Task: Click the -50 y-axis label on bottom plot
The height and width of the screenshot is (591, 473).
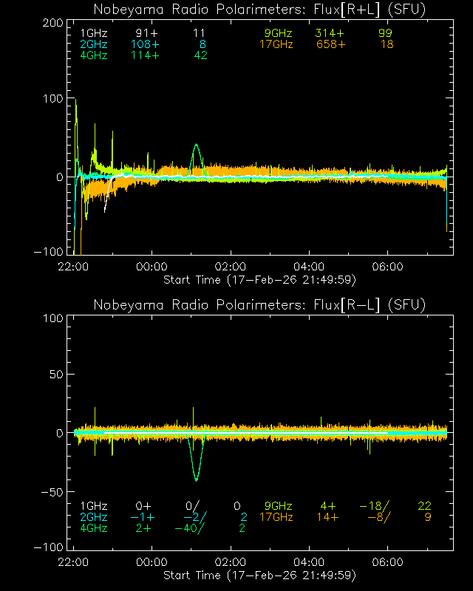Action: click(52, 491)
